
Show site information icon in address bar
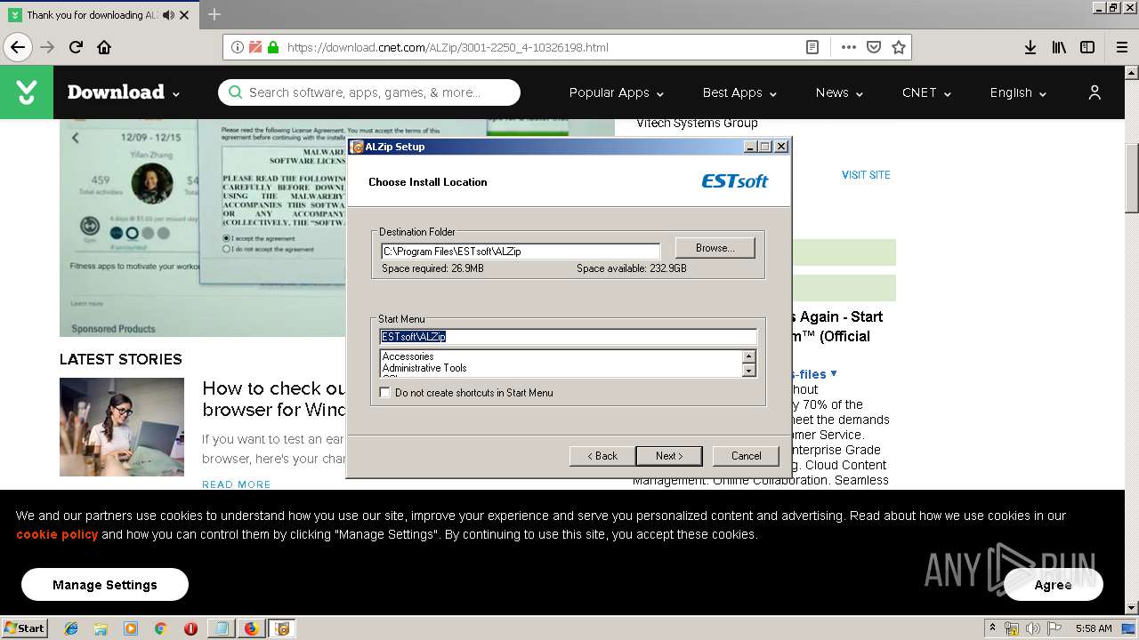(238, 47)
